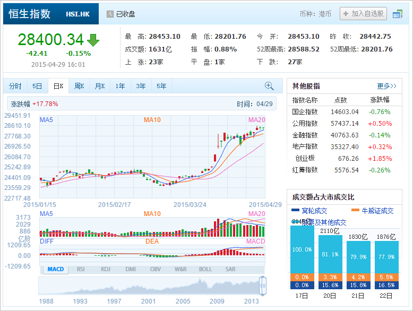413x311 pixels.
Task: Switch to 5年 chart tab
Action: point(161,86)
